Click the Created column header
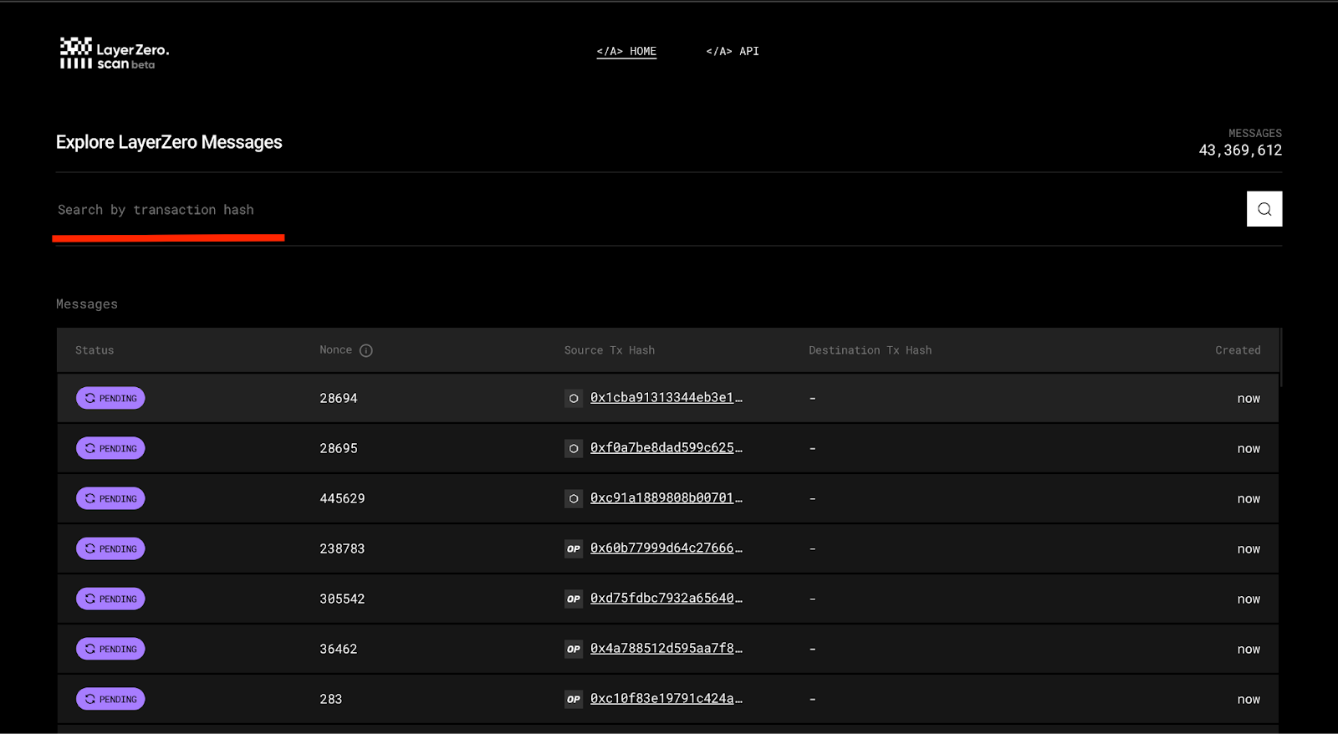 [x=1238, y=350]
